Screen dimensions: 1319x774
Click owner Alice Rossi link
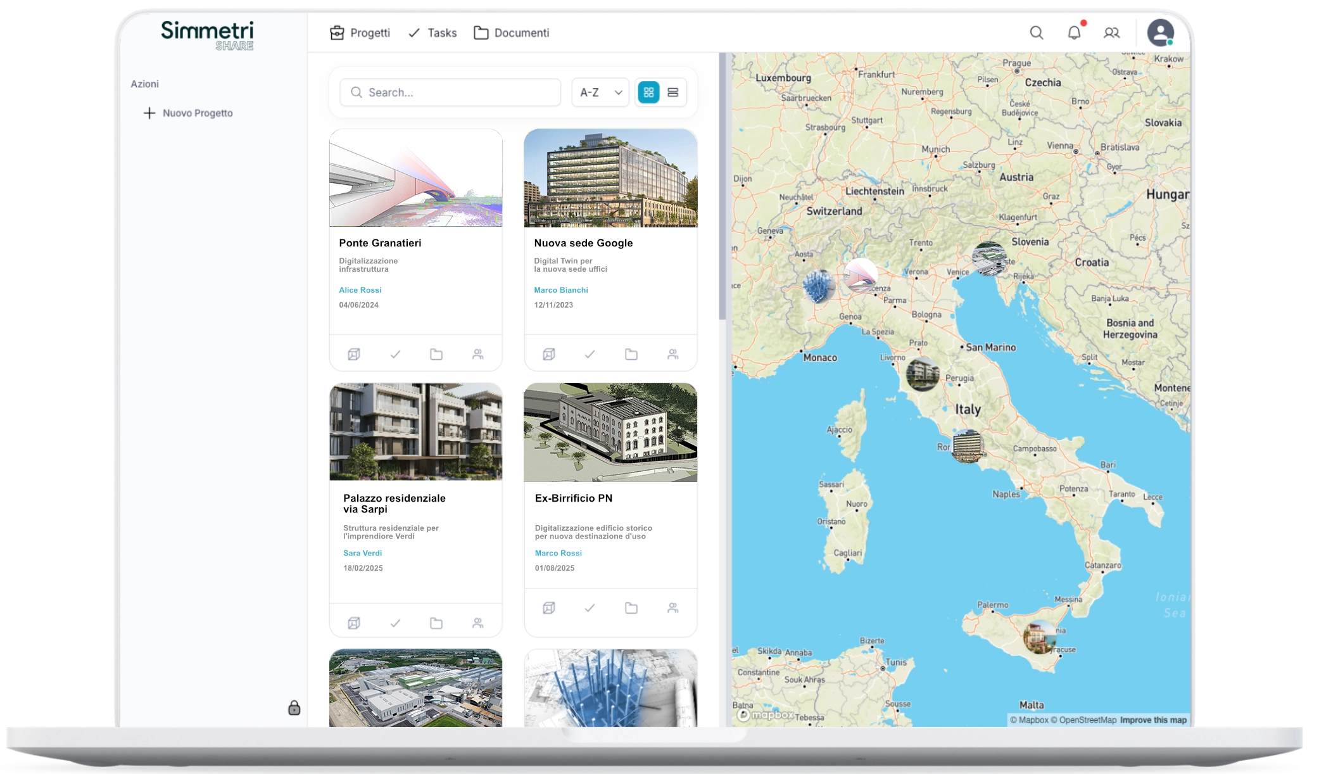pos(360,290)
